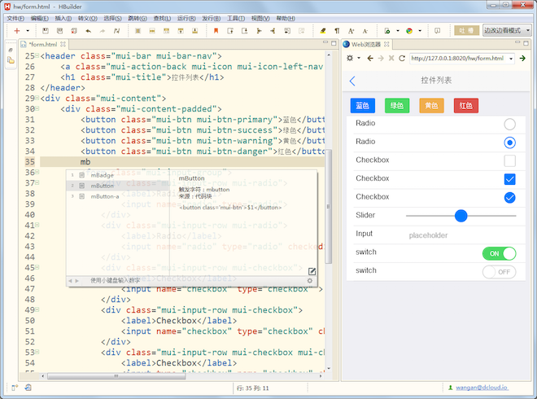Click the Chrome browser run icon
Screen dimensions: 537x399
click(x=409, y=31)
